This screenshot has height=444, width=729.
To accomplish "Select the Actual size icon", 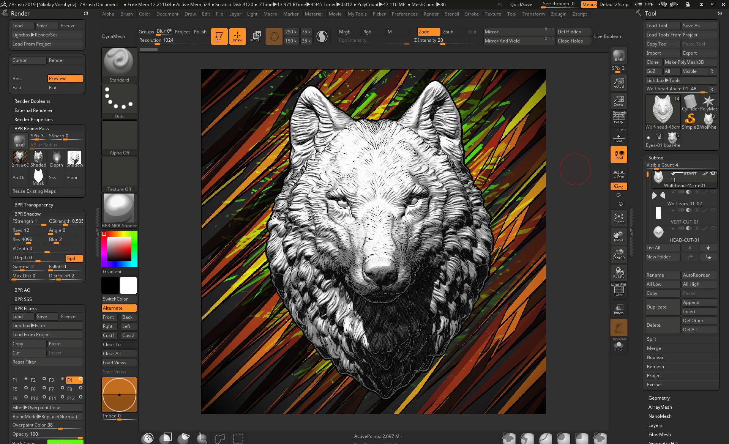I will tap(619, 82).
